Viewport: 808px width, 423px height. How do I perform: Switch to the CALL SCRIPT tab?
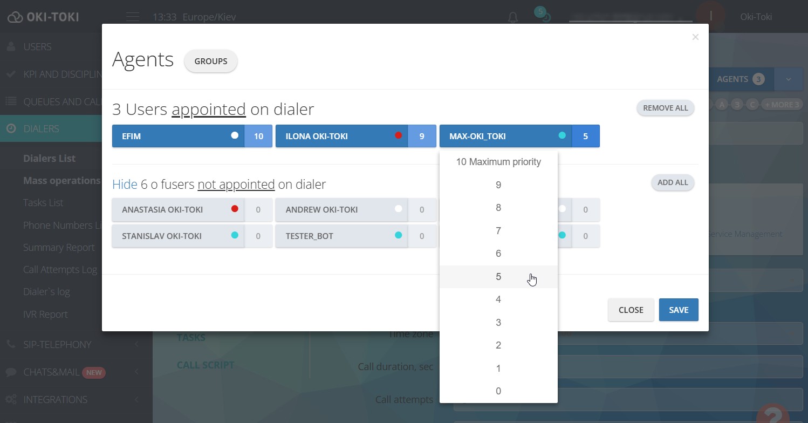206,365
